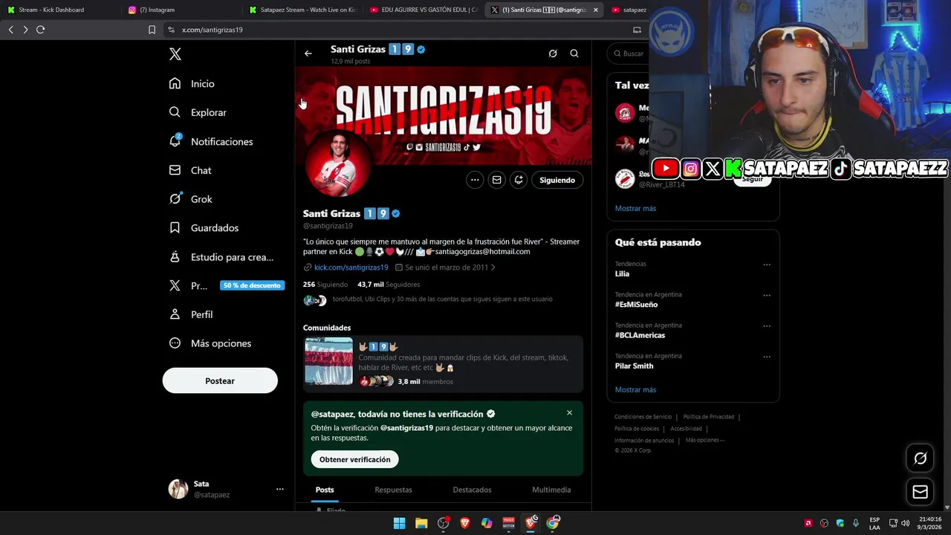This screenshot has height=535, width=951.
Task: Open the community card thumbnail
Action: (328, 361)
